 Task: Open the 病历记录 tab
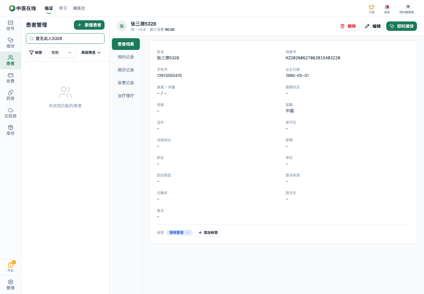point(126,70)
